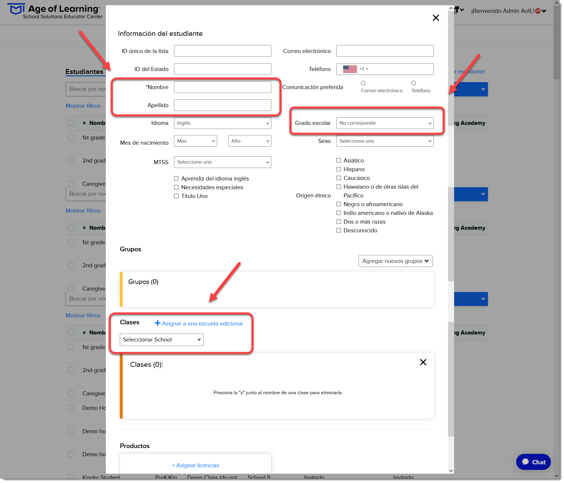The height and width of the screenshot is (483, 564).
Task: Click the X in Clases panel
Action: click(423, 362)
